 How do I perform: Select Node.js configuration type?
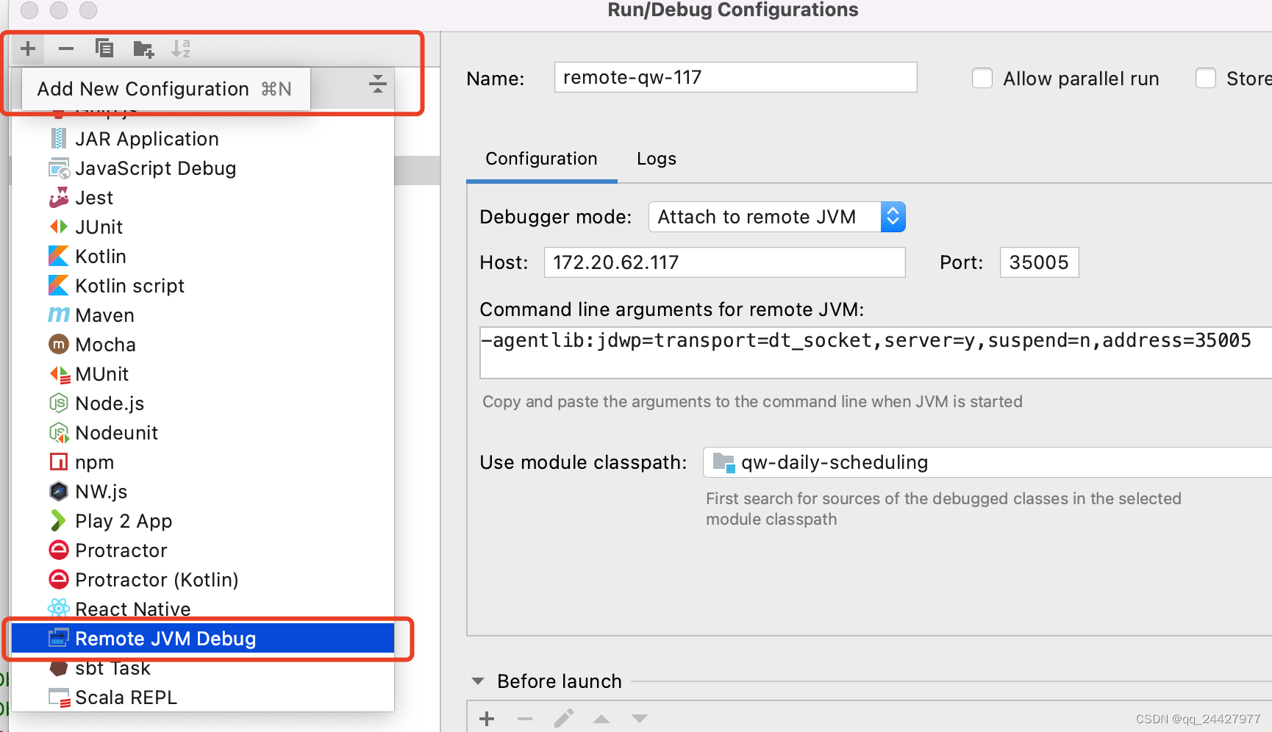pyautogui.click(x=203, y=403)
